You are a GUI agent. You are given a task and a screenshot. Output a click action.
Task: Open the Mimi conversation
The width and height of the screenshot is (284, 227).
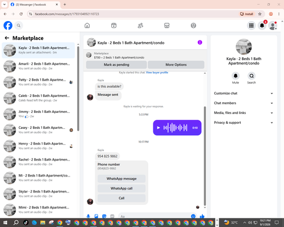click(x=38, y=210)
